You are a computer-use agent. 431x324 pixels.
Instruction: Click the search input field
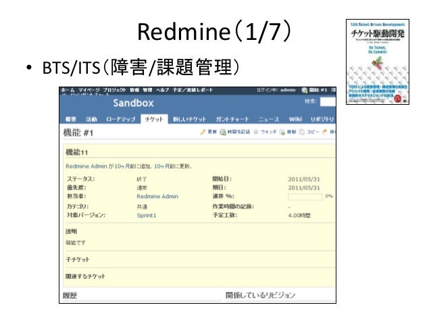click(328, 102)
